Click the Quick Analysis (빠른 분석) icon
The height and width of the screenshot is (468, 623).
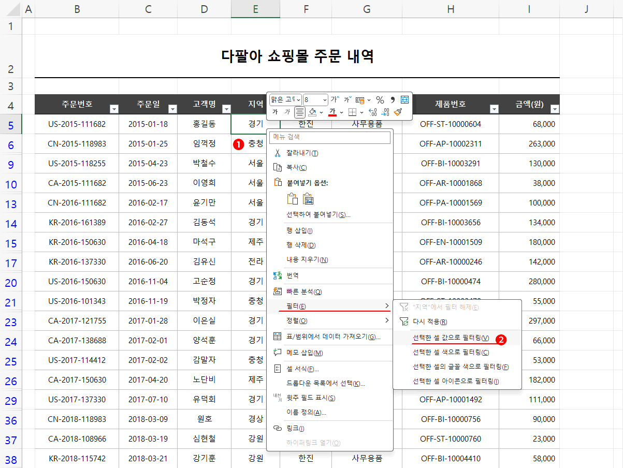pyautogui.click(x=278, y=291)
